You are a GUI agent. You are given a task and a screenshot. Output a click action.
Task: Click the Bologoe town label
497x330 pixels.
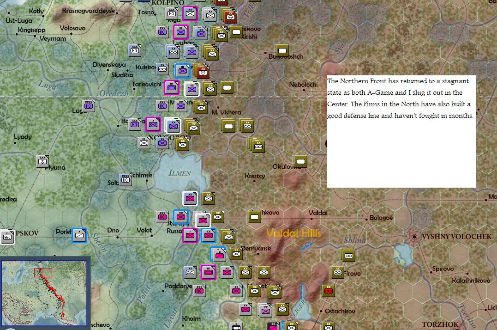click(381, 218)
